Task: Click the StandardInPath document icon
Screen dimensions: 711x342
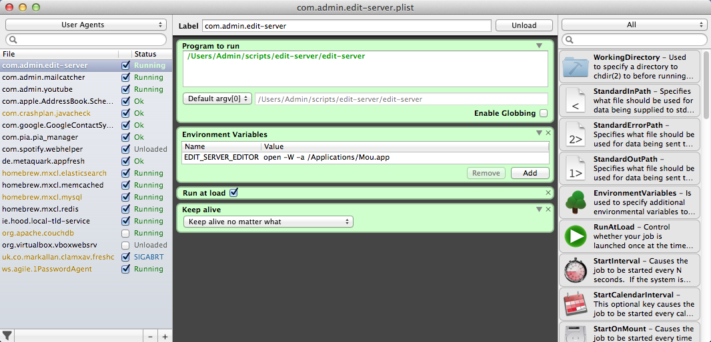Action: [x=576, y=100]
